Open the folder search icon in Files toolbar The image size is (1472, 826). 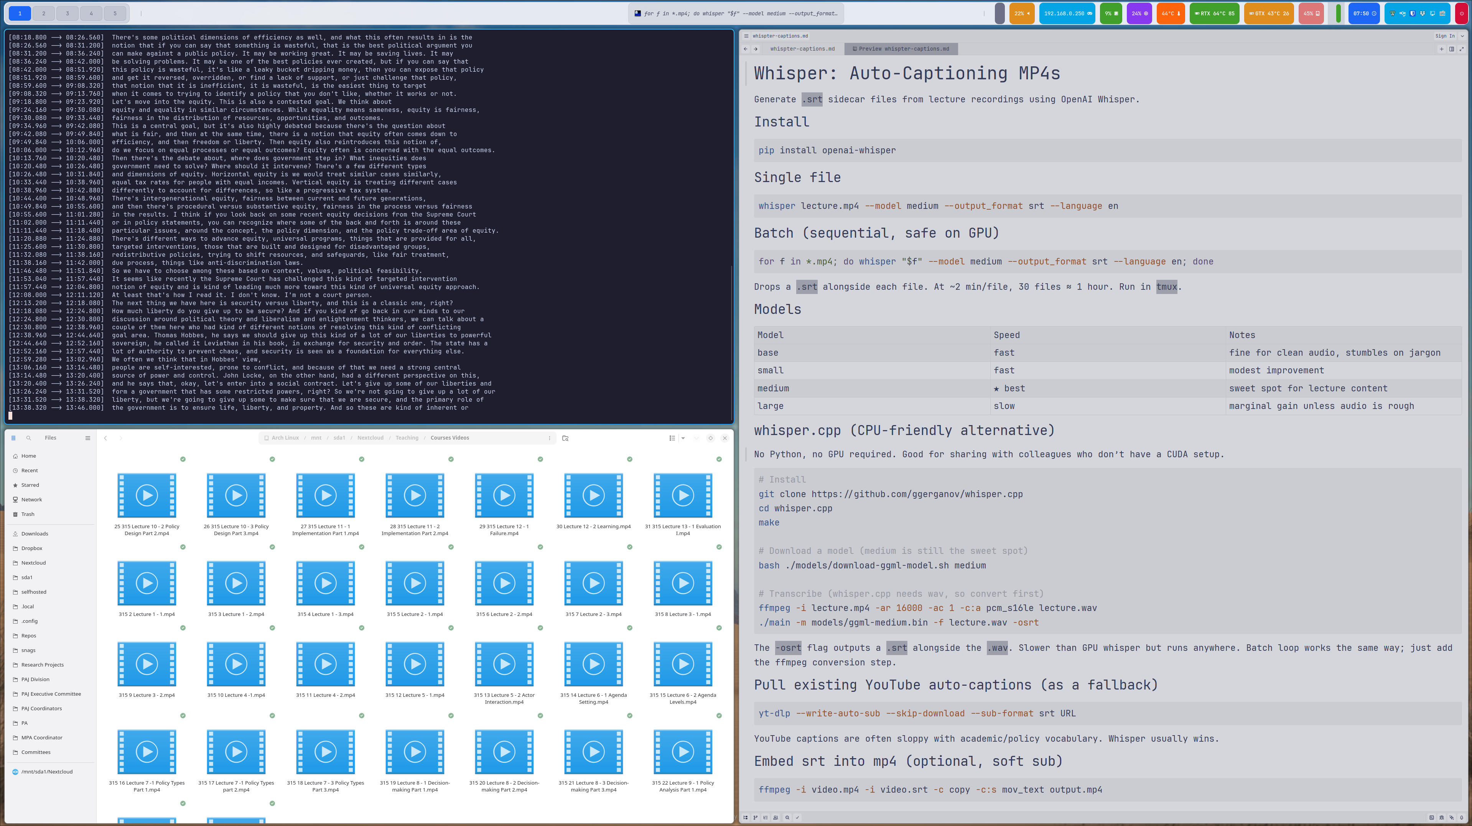tap(565, 438)
